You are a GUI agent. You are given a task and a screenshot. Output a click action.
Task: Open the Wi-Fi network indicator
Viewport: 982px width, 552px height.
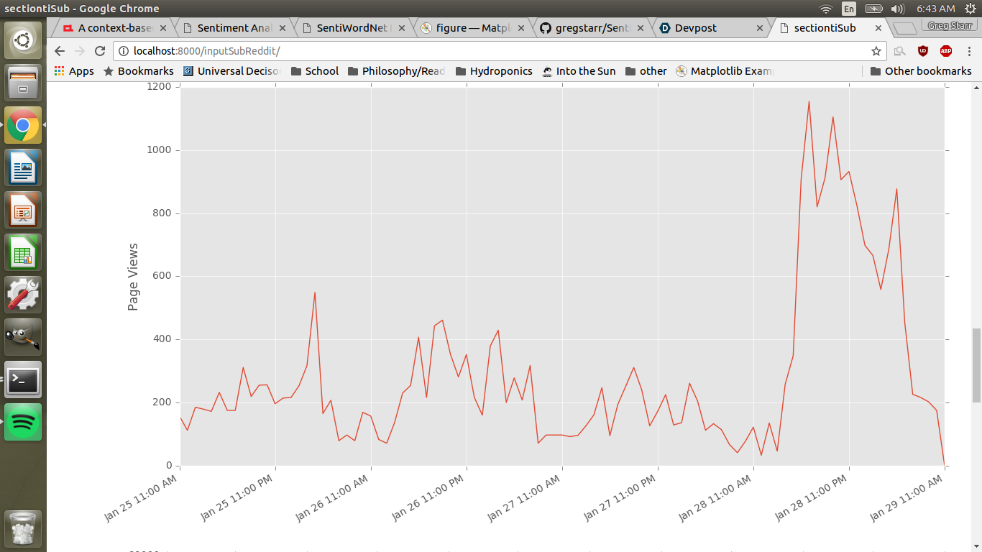tap(826, 9)
